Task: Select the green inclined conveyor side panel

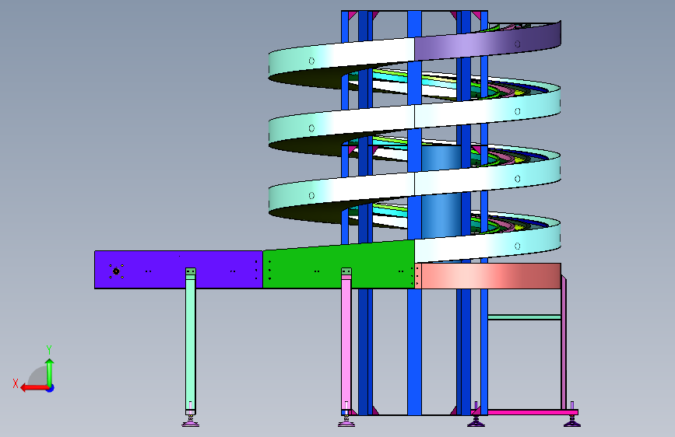Action: point(339,266)
